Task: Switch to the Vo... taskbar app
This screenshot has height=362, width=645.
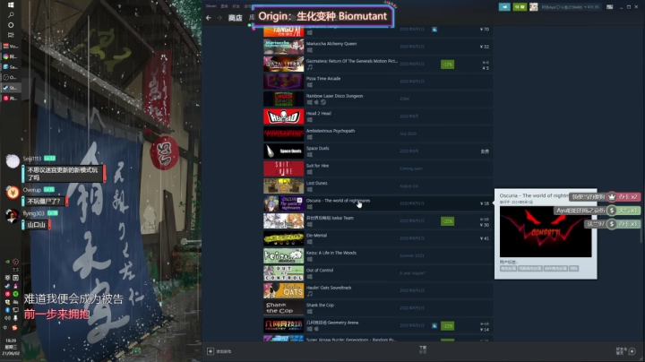Action: [10, 46]
